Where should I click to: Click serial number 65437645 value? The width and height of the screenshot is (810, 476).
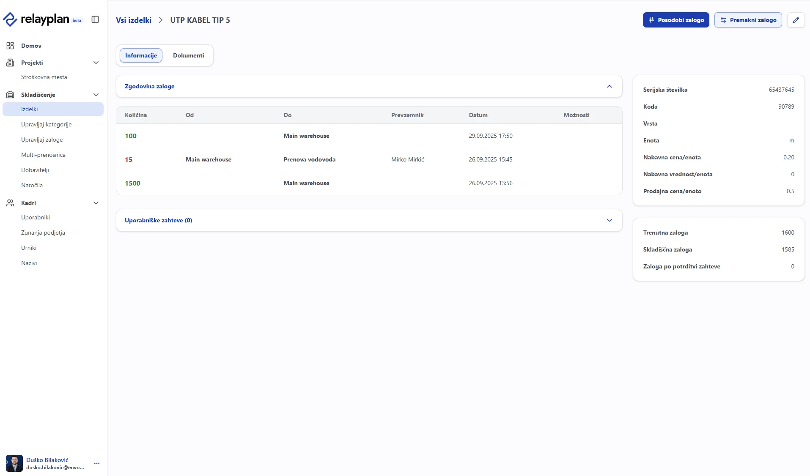pos(782,90)
